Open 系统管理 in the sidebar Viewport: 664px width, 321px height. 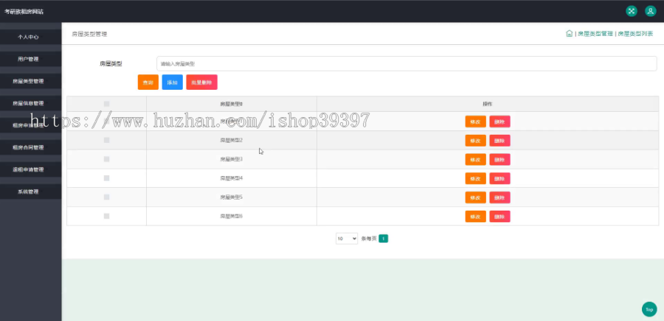click(x=30, y=191)
